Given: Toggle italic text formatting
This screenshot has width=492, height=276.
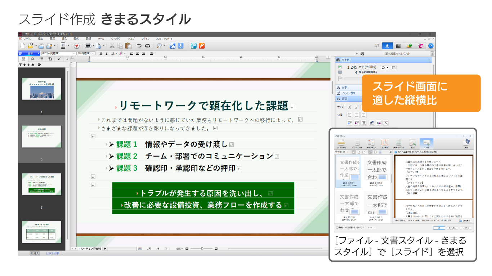Looking at the screenshot, I should [107, 53].
